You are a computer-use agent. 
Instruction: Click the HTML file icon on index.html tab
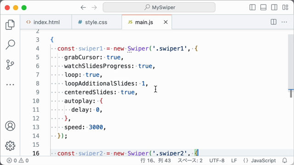(x=28, y=22)
